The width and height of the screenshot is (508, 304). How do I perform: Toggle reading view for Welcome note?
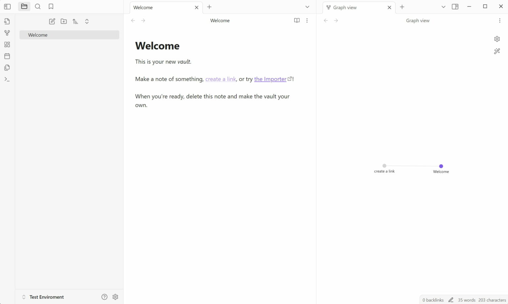[x=297, y=20]
